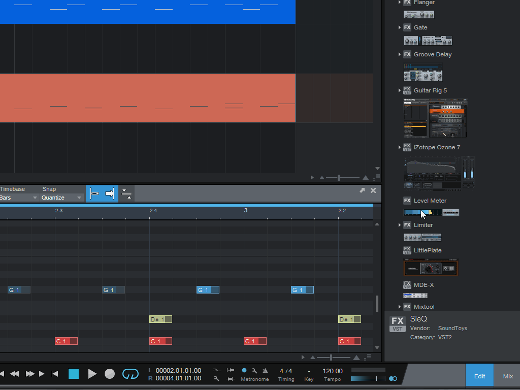Expand the Flanger effect presets

[x=399, y=3]
